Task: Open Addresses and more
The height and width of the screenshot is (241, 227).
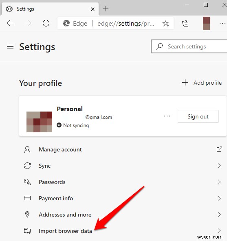Action: [123, 215]
